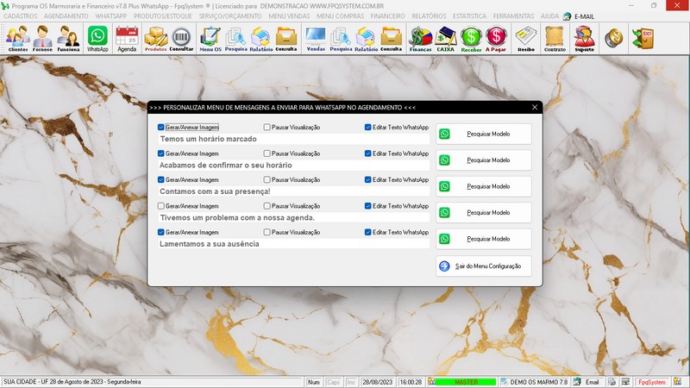Click the 'Tivemos um problema com a nossa agenda' field
The height and width of the screenshot is (388, 690).
293,218
